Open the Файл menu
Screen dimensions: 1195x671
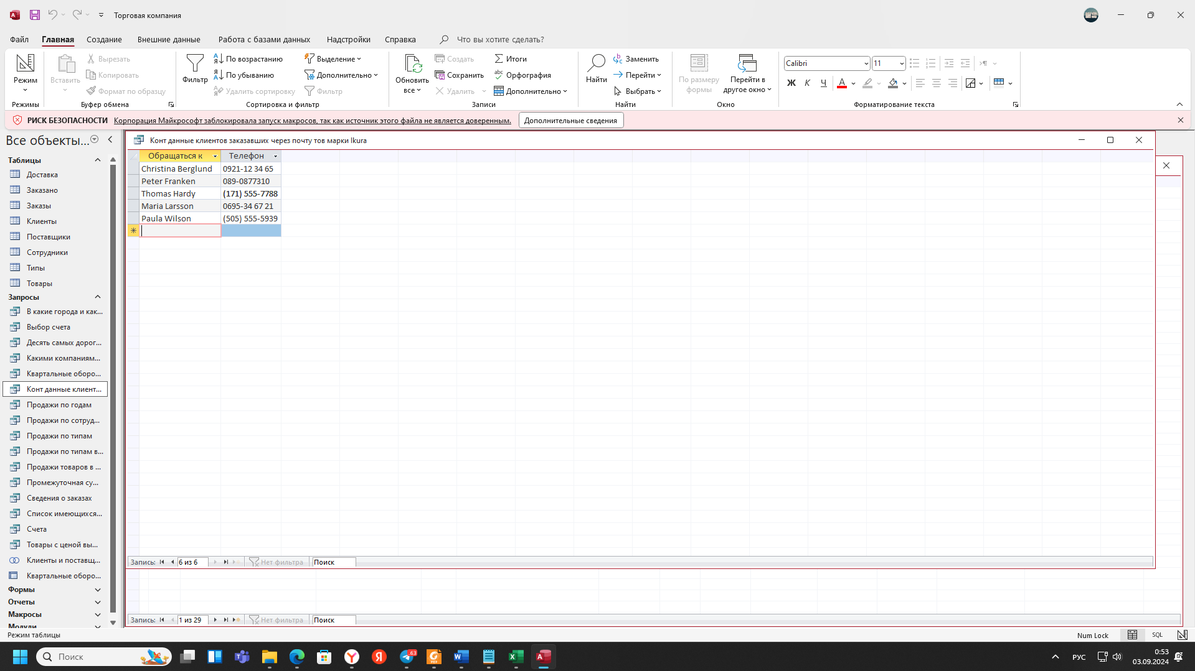coord(19,39)
